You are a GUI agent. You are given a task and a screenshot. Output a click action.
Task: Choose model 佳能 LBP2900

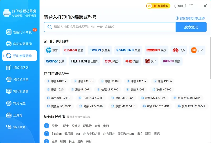tap(108, 89)
